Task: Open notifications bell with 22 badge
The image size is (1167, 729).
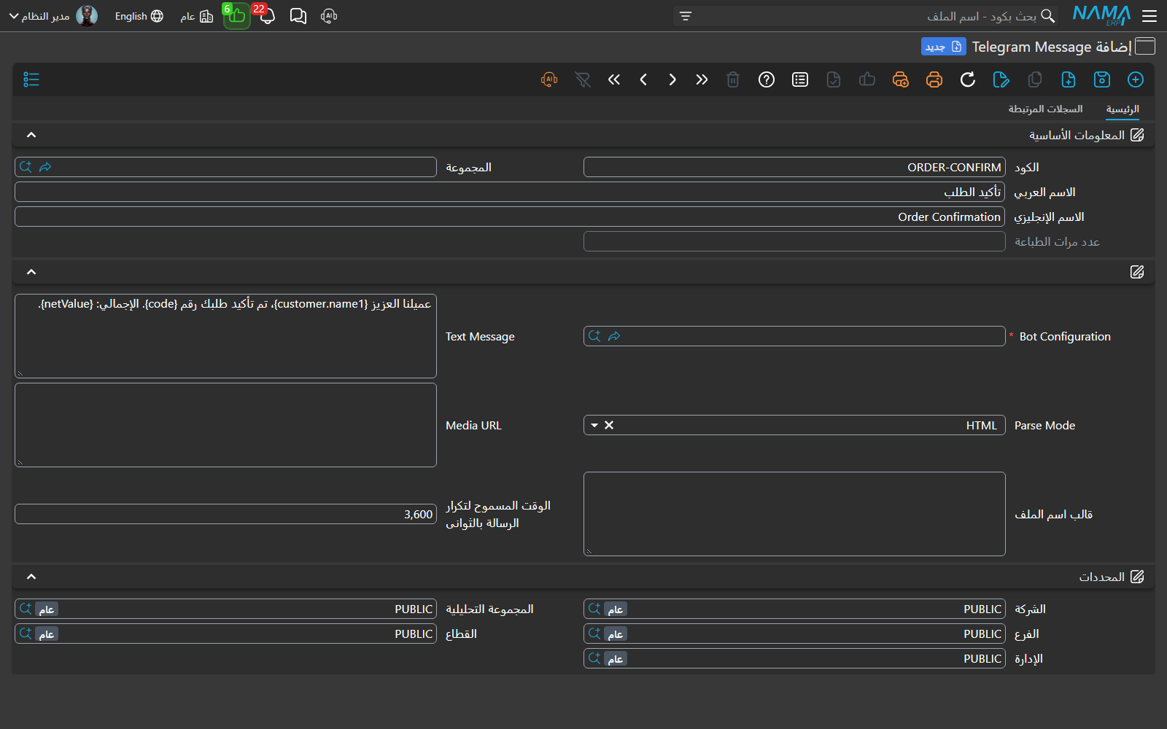Action: pyautogui.click(x=265, y=15)
